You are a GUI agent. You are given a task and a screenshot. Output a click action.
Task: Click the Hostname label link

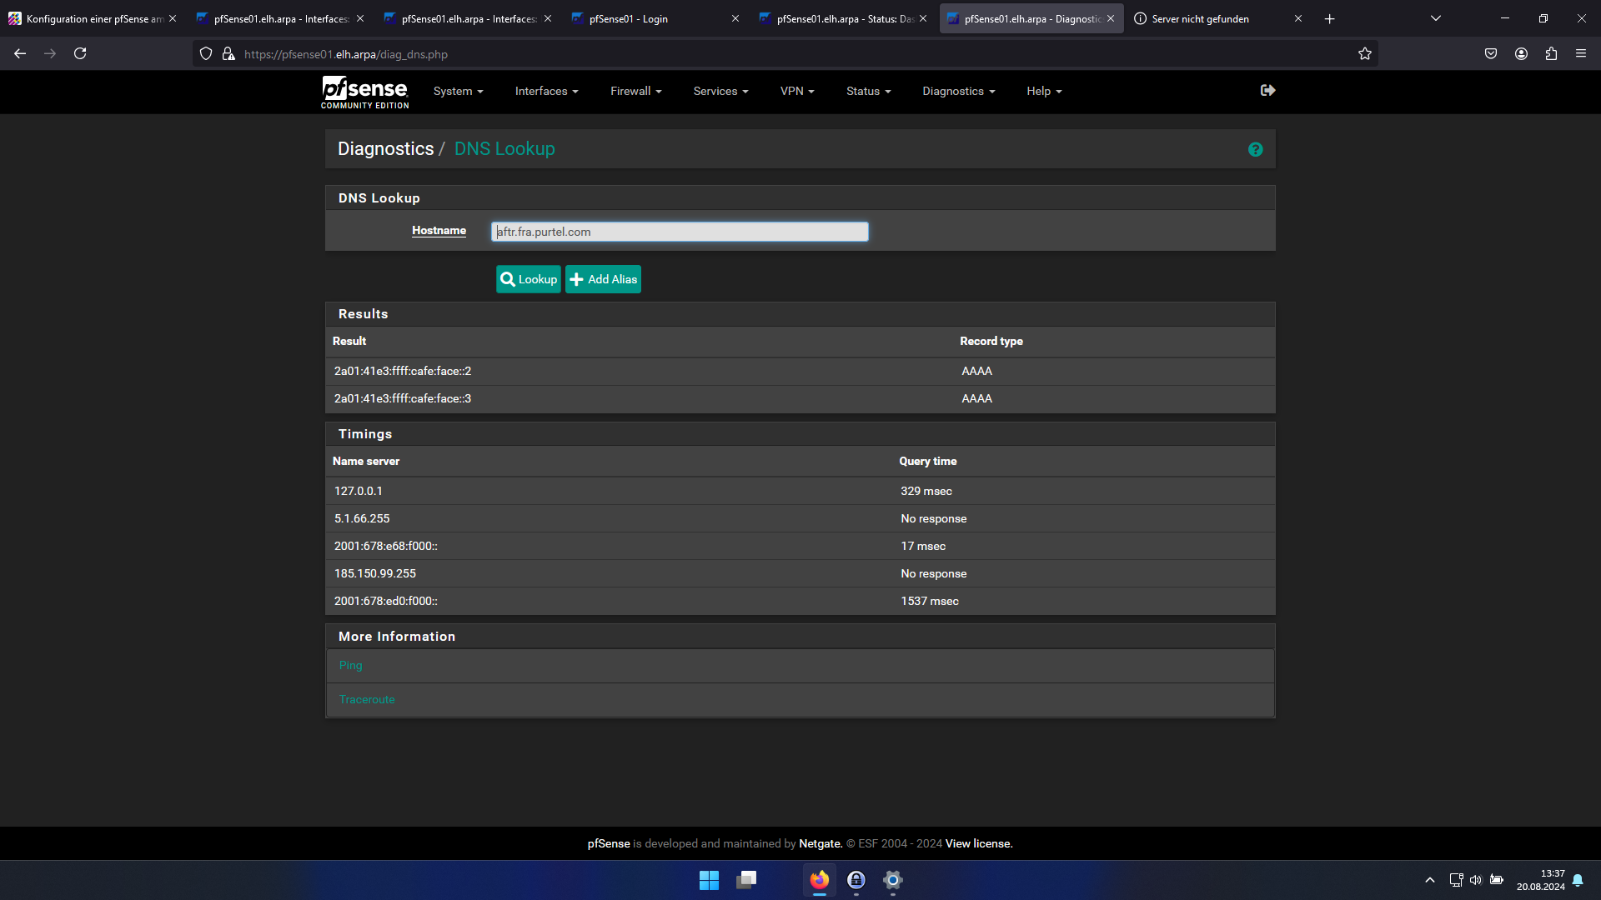[x=439, y=230]
